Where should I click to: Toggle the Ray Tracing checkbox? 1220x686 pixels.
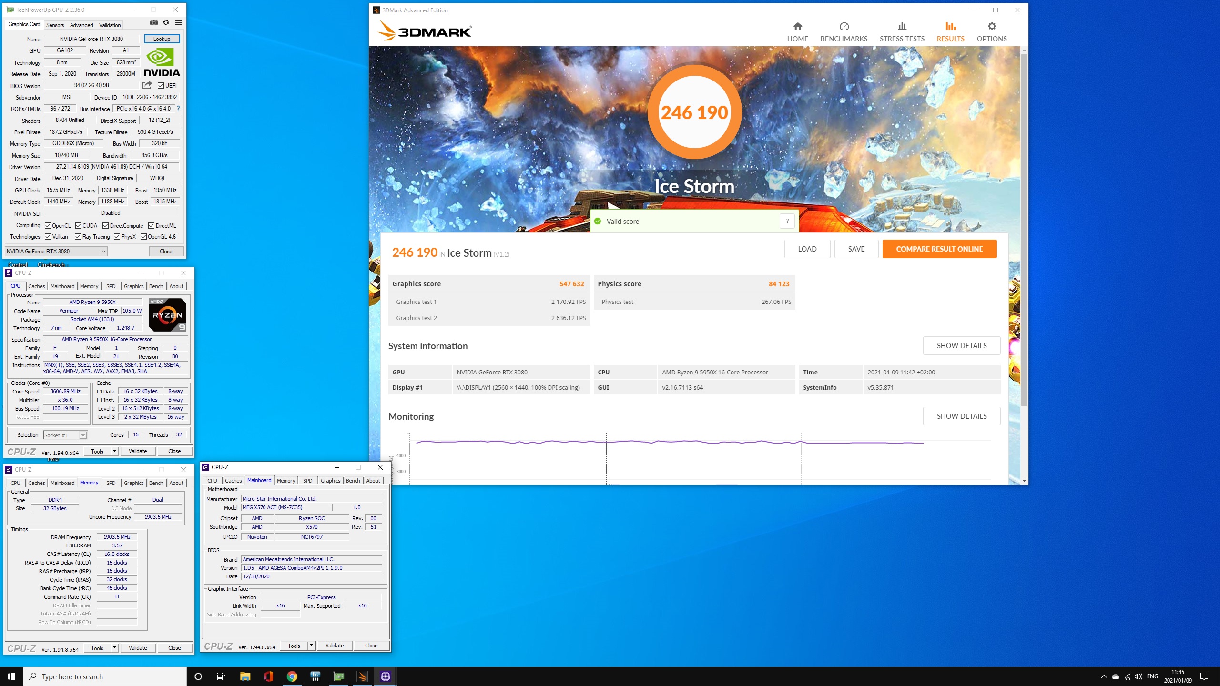tap(78, 237)
